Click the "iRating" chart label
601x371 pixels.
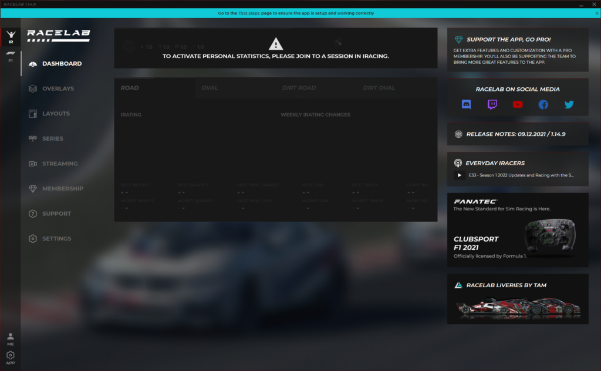(x=131, y=115)
